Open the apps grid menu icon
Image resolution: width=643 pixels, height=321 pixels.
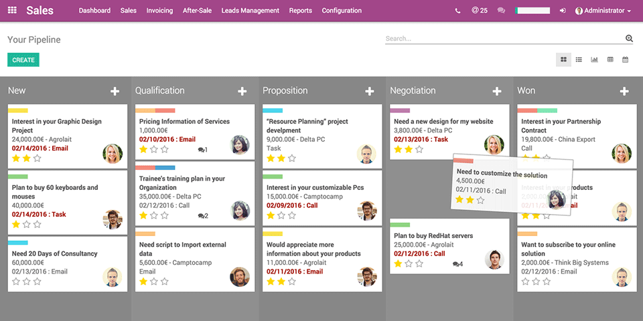point(12,11)
